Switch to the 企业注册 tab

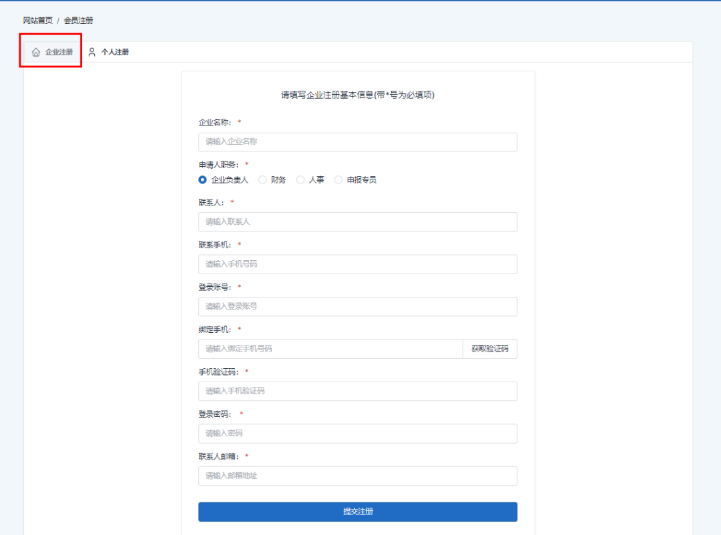[59, 52]
